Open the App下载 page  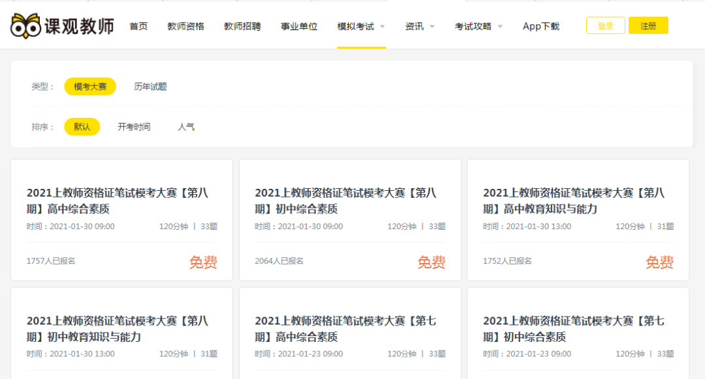pos(540,26)
